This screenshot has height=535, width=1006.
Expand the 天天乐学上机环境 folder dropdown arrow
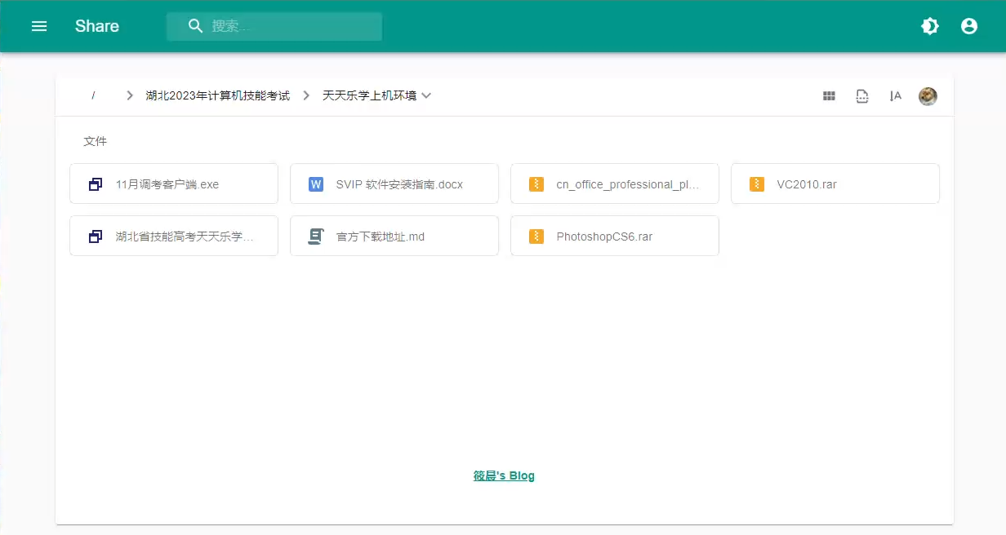426,95
